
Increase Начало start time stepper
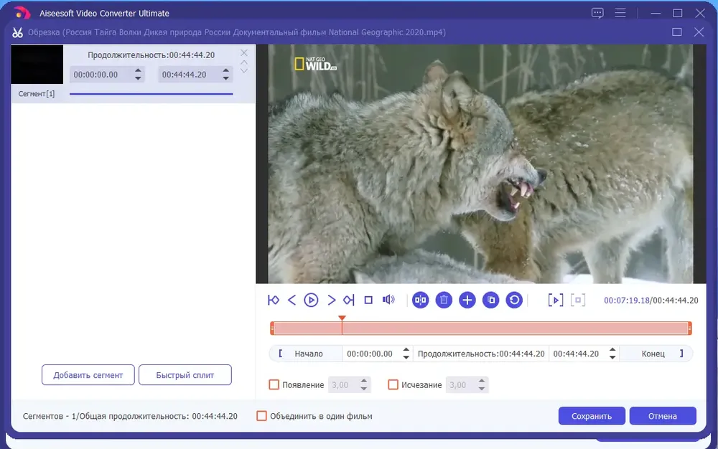406,350
